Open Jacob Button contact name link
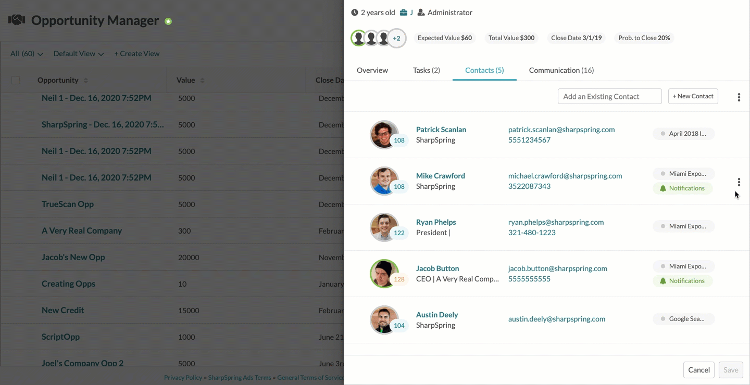This screenshot has height=385, width=750. click(x=438, y=268)
